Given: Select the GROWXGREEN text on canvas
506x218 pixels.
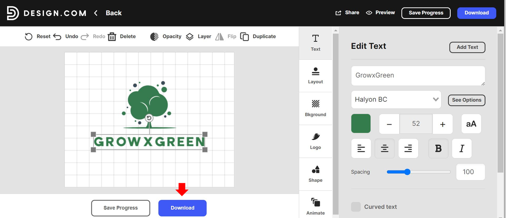Looking at the screenshot, I should click(x=149, y=142).
